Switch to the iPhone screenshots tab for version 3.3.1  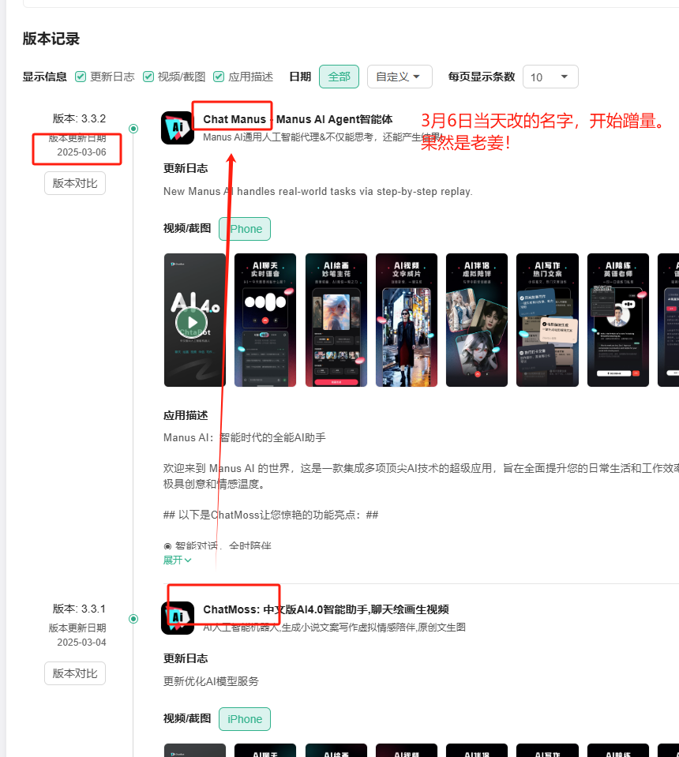coord(244,719)
